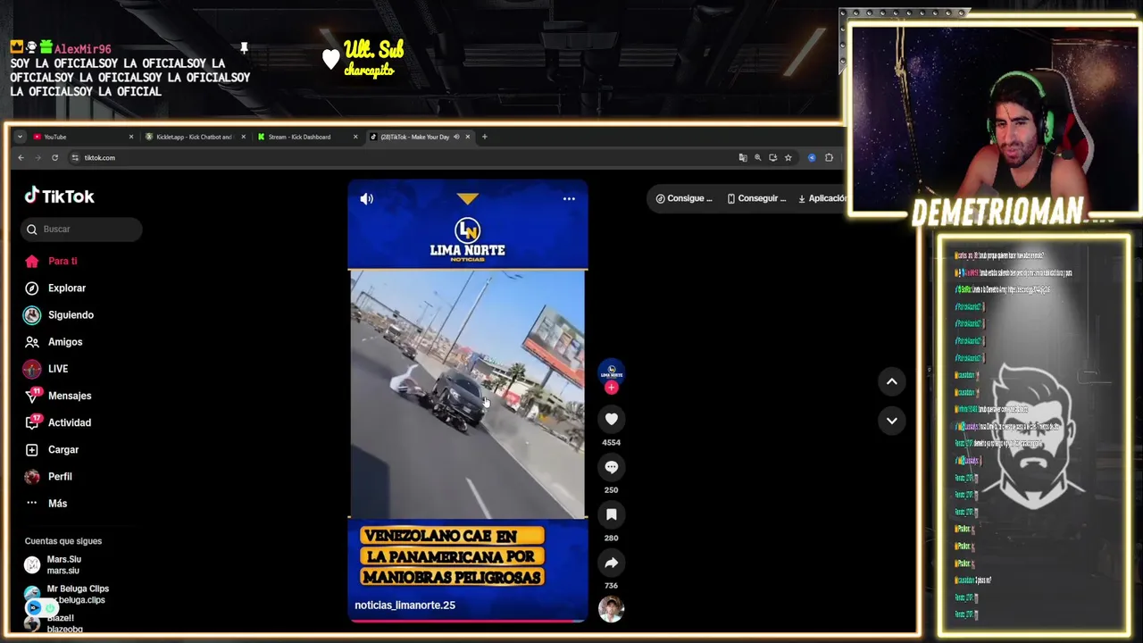Click the 4554 likes count
This screenshot has width=1143, height=643.
coord(612,442)
